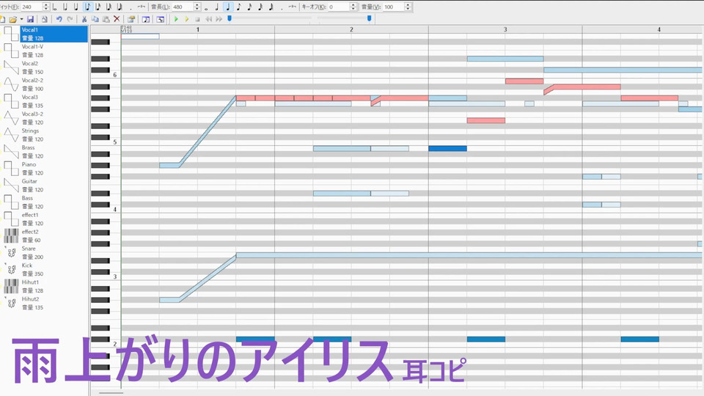Viewport: 704px width, 396px height.
Task: Adjust the note length stepper
Action: pos(197,7)
